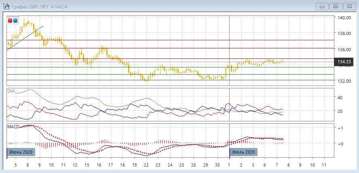Click date 22 on the time axis

click(146, 165)
